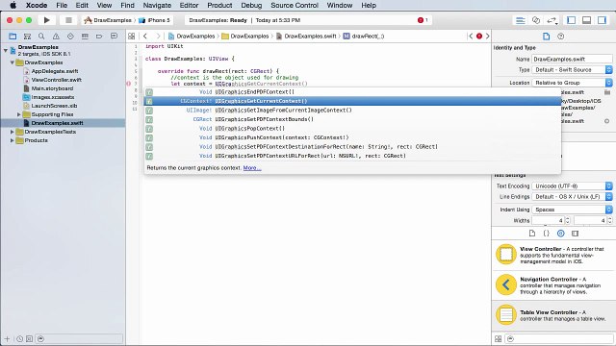Select the Standard editor
This screenshot has height=346, width=616.
[x=521, y=20]
